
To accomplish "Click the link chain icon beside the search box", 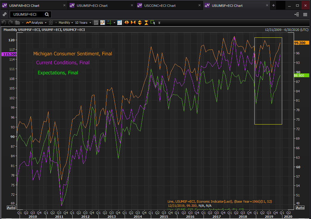I will tap(4, 14).
